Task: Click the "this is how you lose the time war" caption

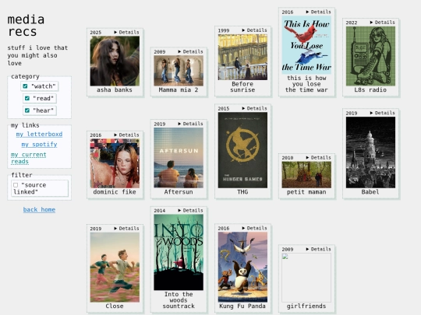Action: [306, 84]
